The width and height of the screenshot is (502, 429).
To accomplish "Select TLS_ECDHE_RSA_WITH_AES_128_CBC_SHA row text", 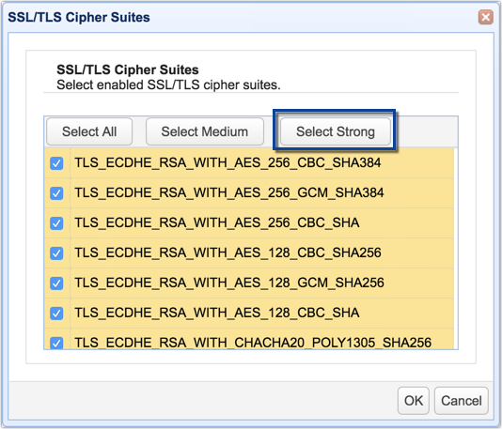I will [217, 314].
